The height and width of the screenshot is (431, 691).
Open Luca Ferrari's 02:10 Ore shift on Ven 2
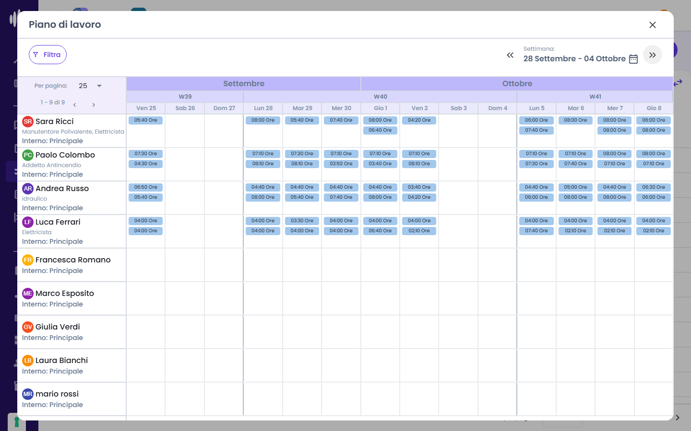click(x=419, y=231)
